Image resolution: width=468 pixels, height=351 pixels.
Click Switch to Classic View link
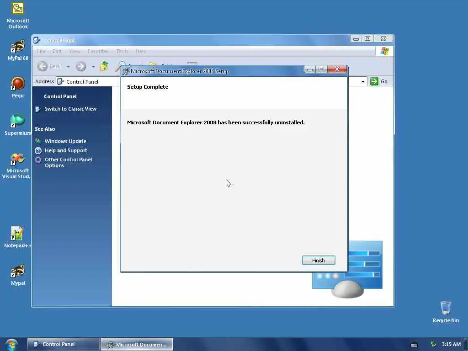[x=70, y=109]
